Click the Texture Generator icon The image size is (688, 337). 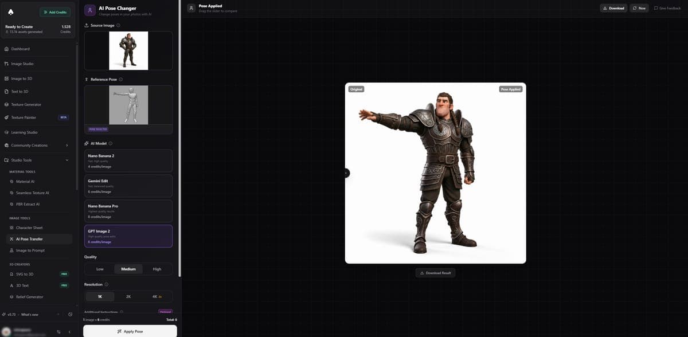click(6, 104)
